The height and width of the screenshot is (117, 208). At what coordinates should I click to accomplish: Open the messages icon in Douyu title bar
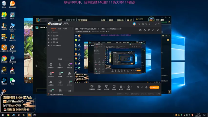139,24
